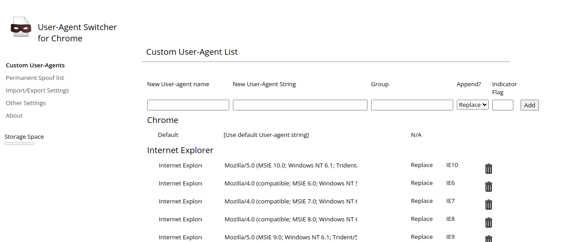Click the Internet Explorer group heading

click(180, 150)
